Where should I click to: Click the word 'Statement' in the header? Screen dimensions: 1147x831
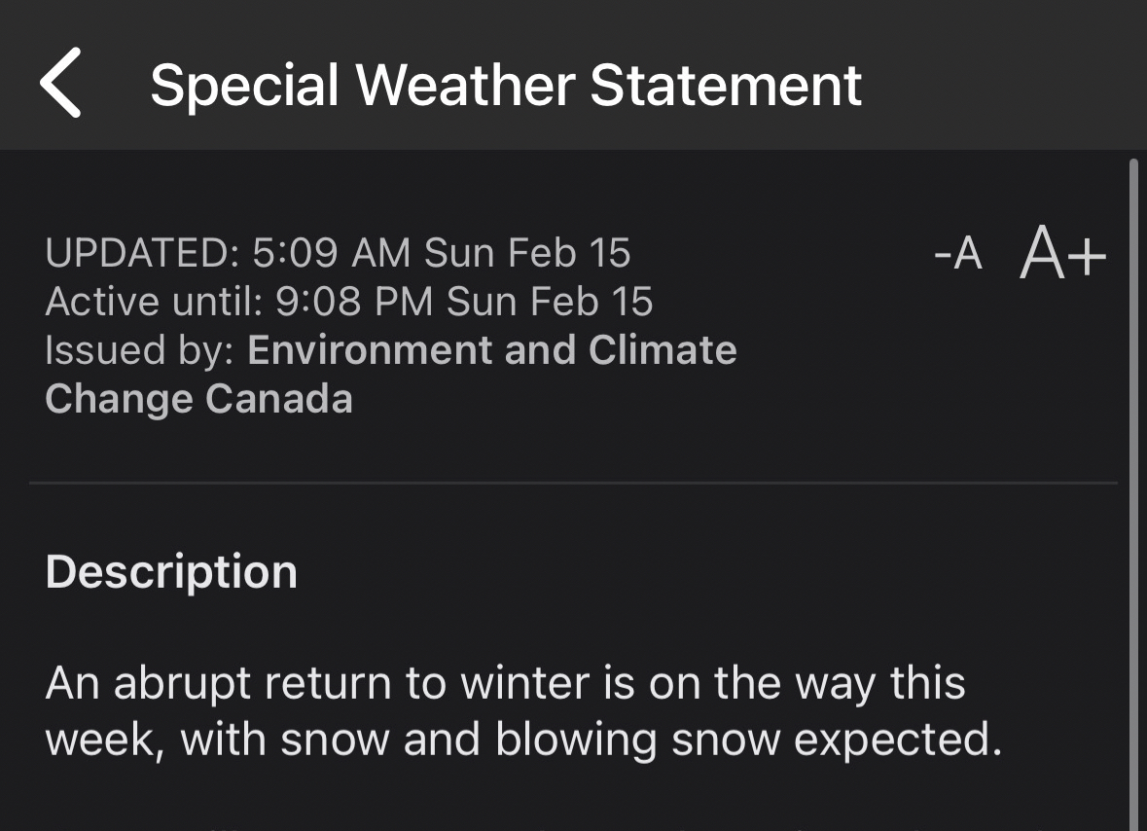click(726, 85)
